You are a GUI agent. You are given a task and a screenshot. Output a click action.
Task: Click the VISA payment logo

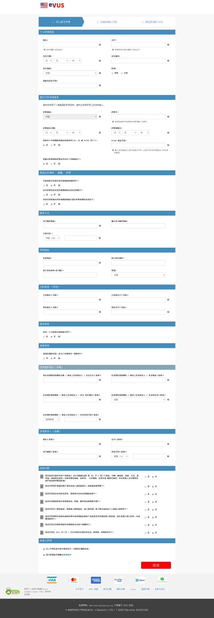click(52, 580)
